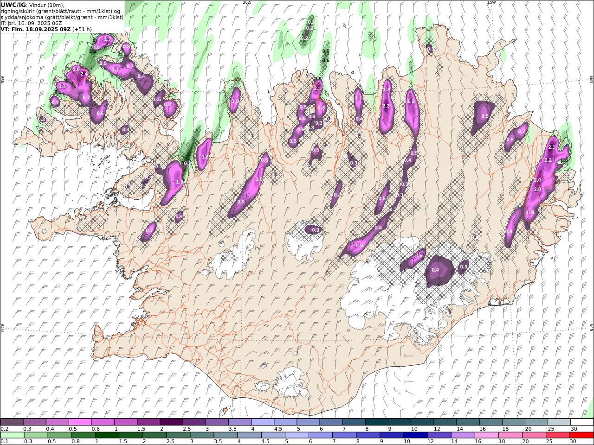Click the grey-teal swatch between 14 and 16
The height and width of the screenshot is (445, 594).
pos(468,422)
